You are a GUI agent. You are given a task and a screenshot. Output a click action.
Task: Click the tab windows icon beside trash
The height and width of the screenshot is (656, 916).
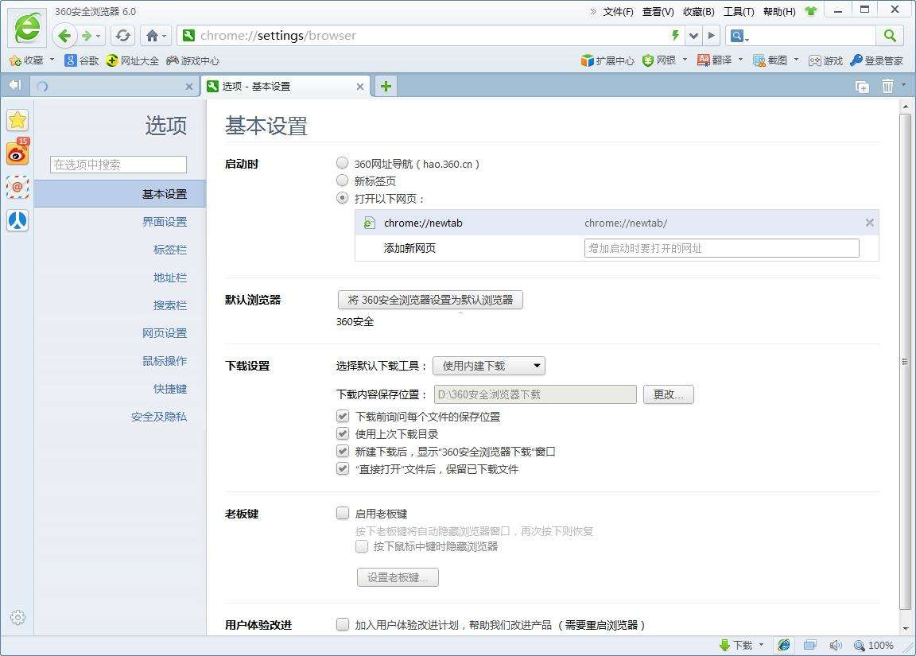pos(862,87)
